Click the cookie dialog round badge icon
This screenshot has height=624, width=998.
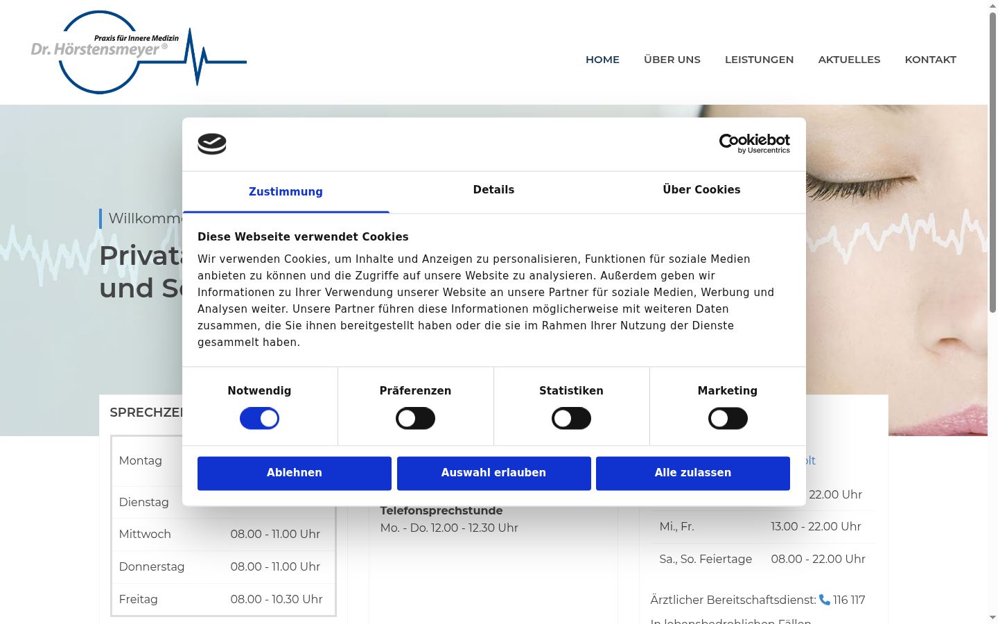(x=212, y=144)
